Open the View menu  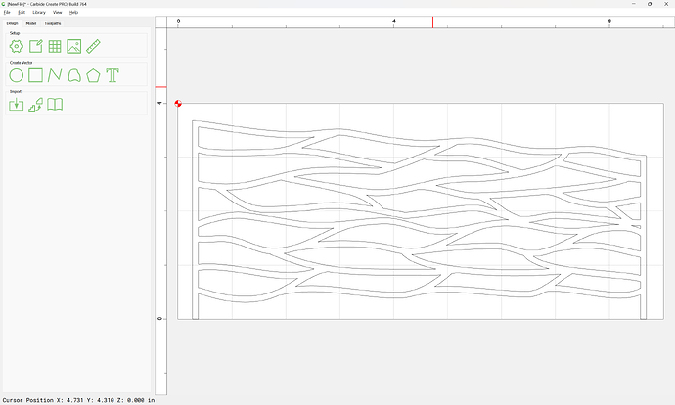click(x=58, y=12)
